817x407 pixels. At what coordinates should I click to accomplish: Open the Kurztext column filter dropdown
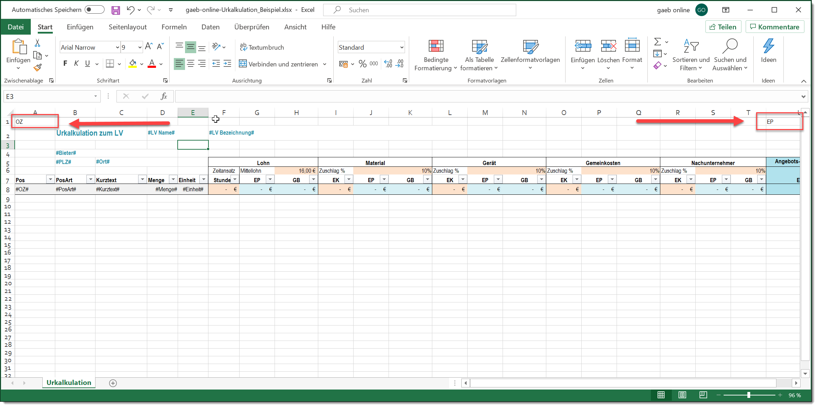142,179
